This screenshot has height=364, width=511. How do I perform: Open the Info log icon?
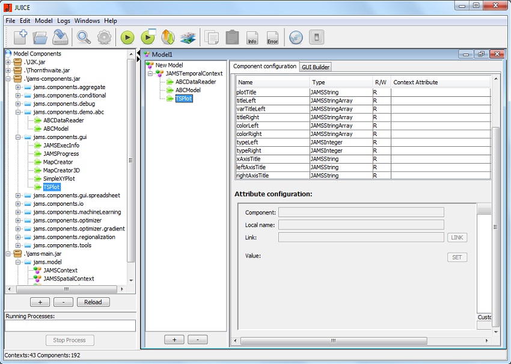tap(252, 37)
